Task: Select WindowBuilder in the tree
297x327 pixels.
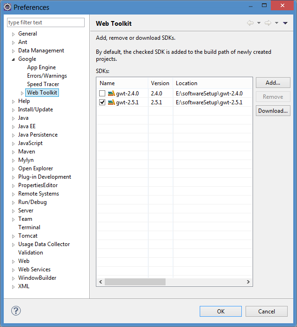Action: pos(37,278)
